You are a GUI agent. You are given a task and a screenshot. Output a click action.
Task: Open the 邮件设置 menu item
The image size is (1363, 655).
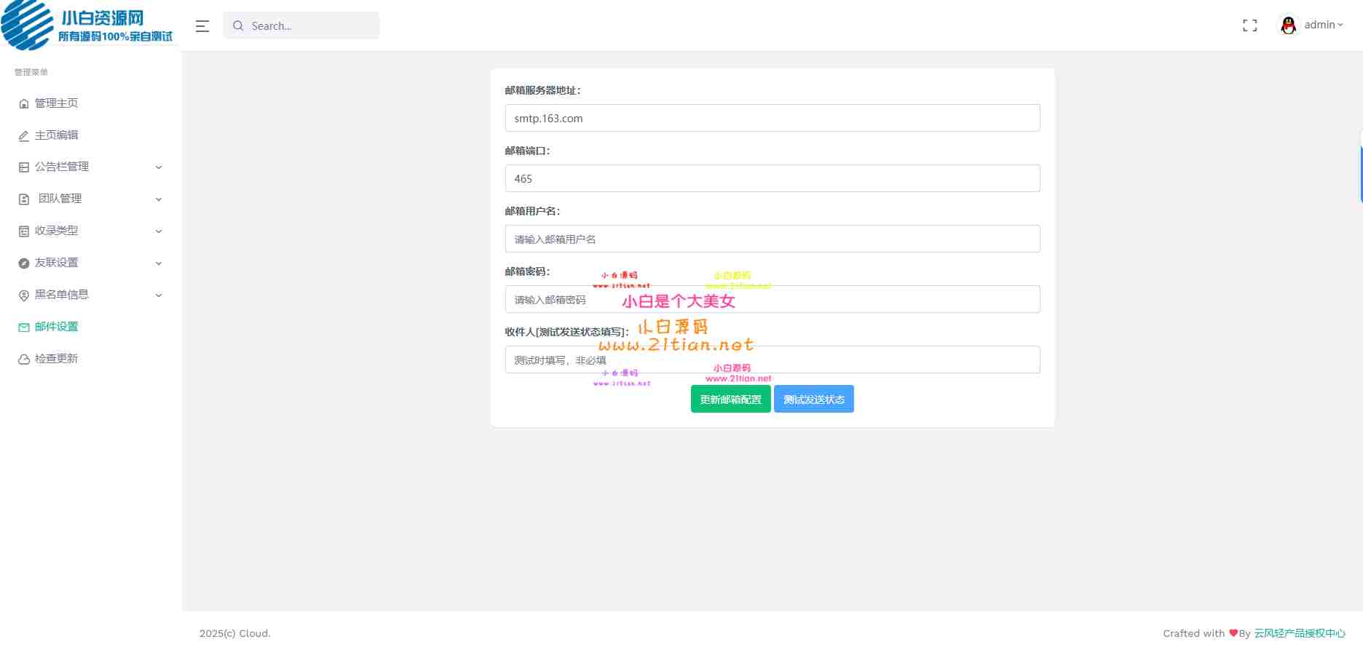pos(58,326)
